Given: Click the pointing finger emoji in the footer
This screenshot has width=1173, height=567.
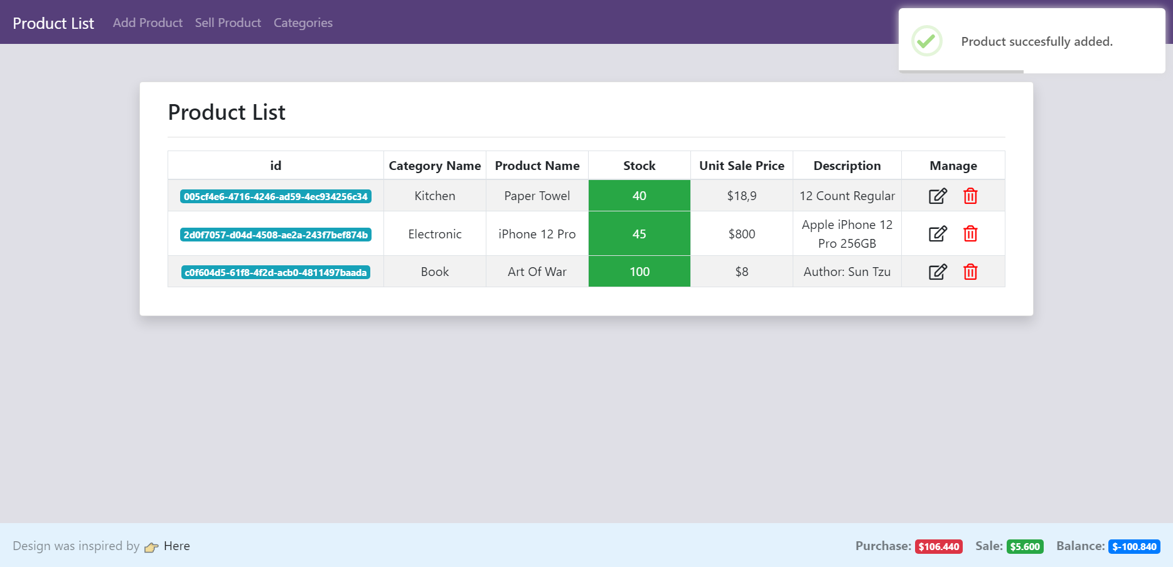Looking at the screenshot, I should pos(151,546).
